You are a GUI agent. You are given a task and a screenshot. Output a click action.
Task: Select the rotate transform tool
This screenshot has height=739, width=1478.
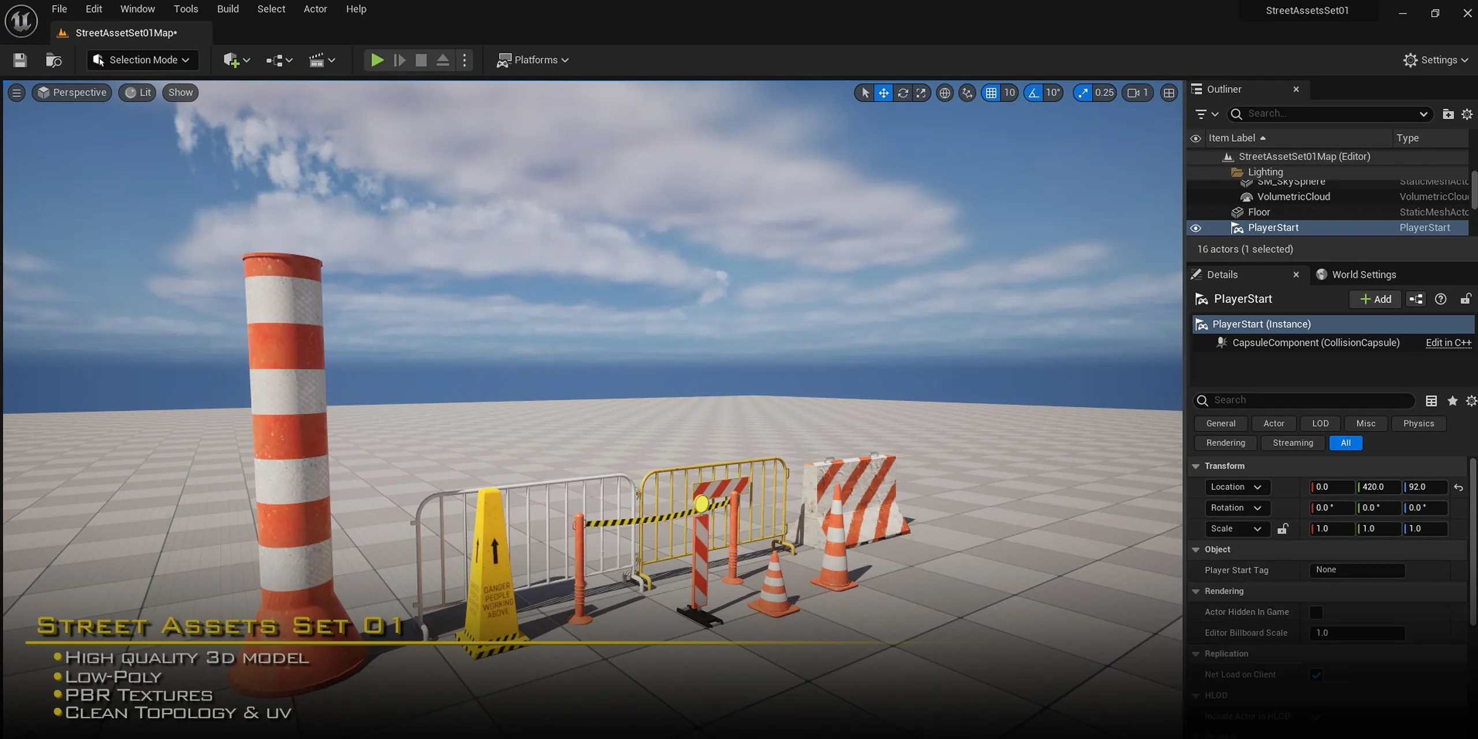[x=903, y=93]
